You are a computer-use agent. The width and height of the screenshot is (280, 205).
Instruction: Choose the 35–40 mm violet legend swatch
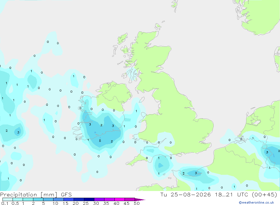pos(109,199)
